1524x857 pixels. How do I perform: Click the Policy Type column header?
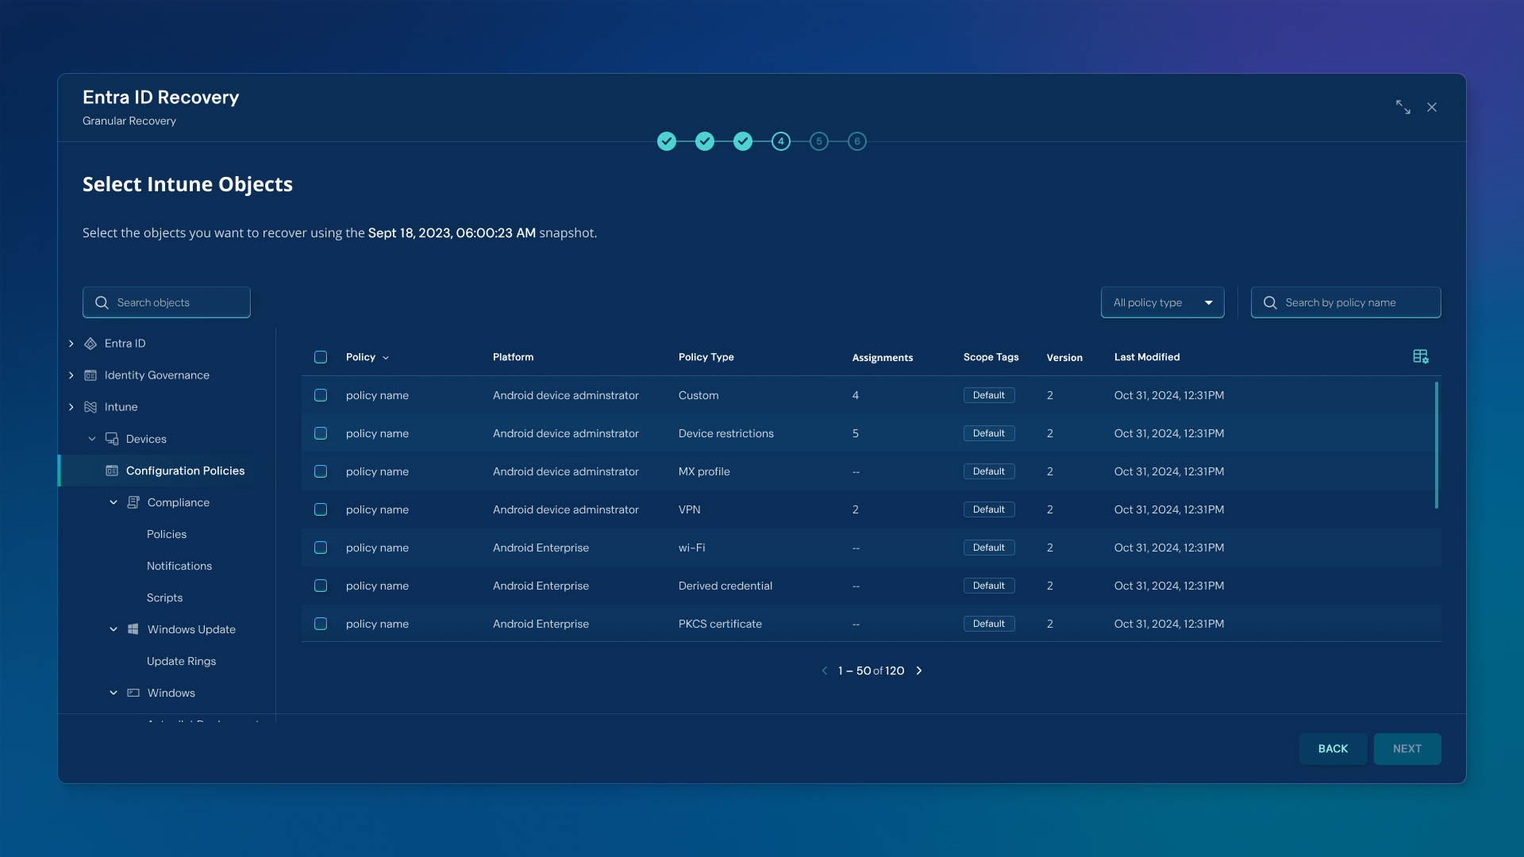(706, 357)
